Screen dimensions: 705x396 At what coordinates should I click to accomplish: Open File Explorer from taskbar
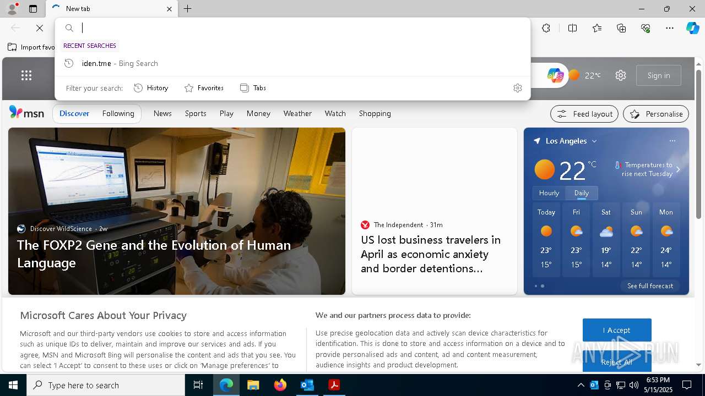[x=253, y=385]
